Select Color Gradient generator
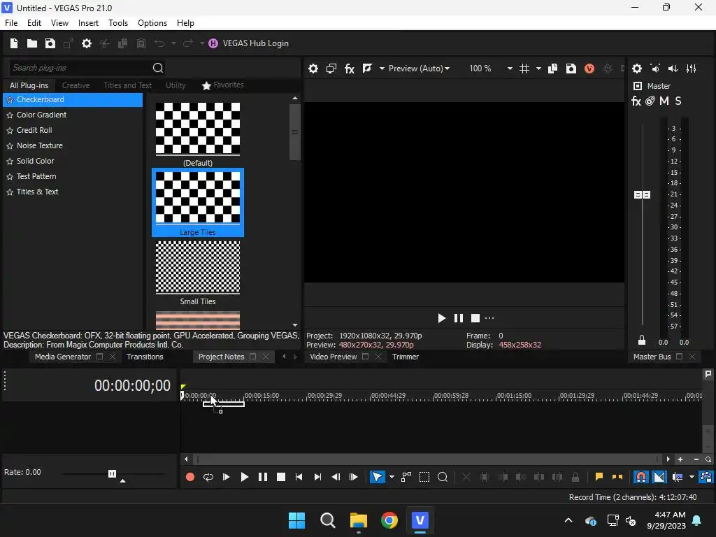Image resolution: width=716 pixels, height=537 pixels. pyautogui.click(x=41, y=115)
